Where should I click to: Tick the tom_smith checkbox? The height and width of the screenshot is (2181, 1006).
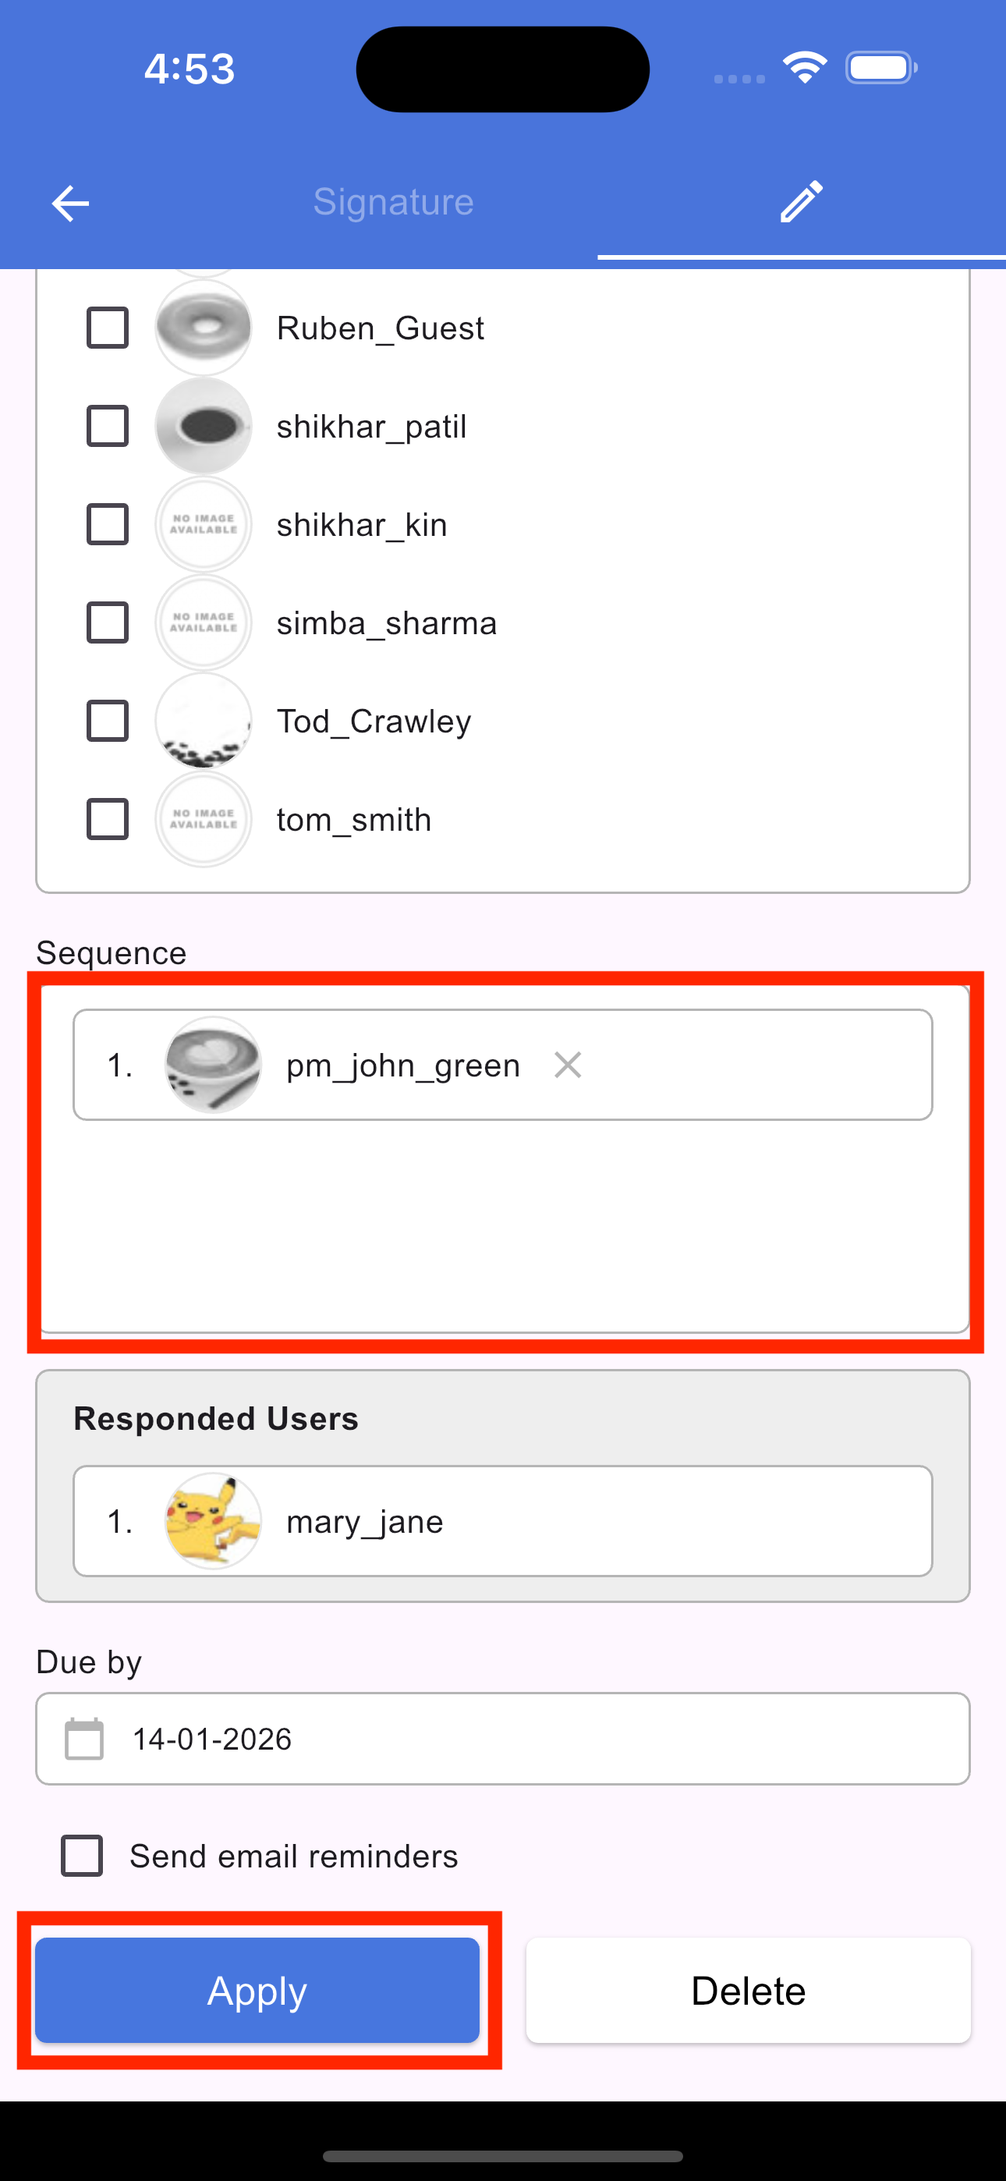108,820
